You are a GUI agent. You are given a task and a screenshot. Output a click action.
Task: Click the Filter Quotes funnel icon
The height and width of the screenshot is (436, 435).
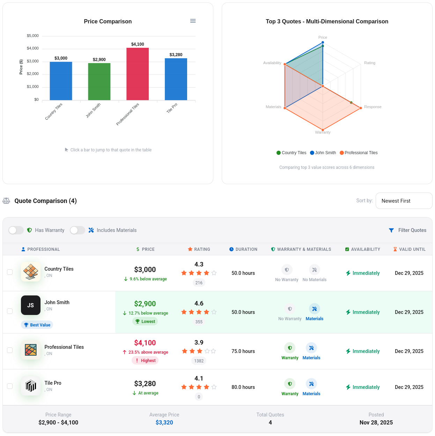pyautogui.click(x=391, y=230)
